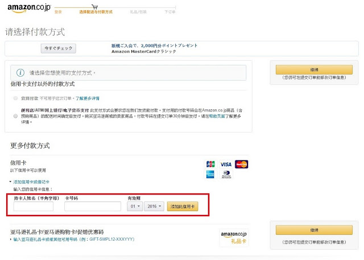
Task: Click the Diners Club card logo
Action: pyautogui.click(x=226, y=174)
